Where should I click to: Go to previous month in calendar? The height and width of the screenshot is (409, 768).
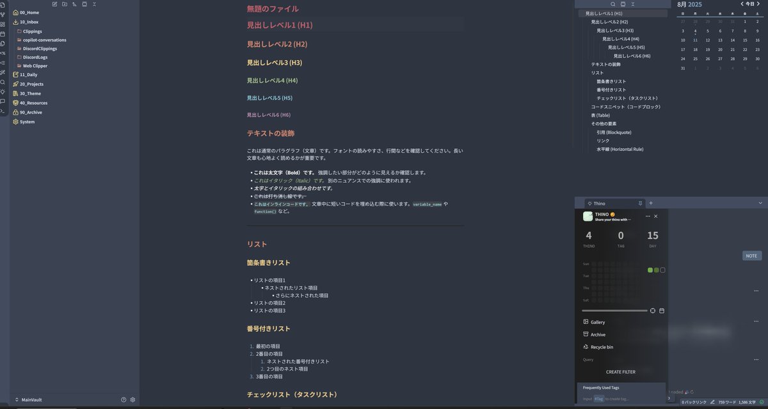pyautogui.click(x=742, y=4)
